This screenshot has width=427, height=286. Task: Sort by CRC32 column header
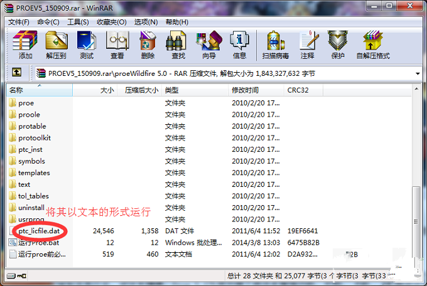[x=303, y=90]
